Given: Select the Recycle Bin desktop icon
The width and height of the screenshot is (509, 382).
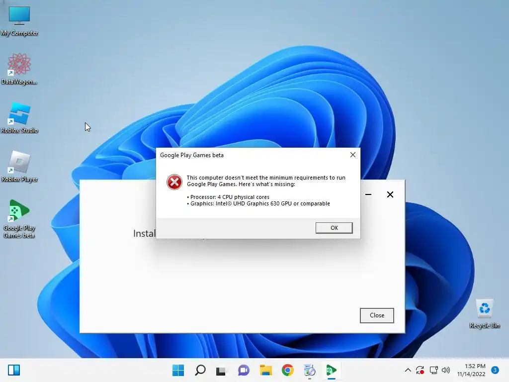Looking at the screenshot, I should 484,313.
